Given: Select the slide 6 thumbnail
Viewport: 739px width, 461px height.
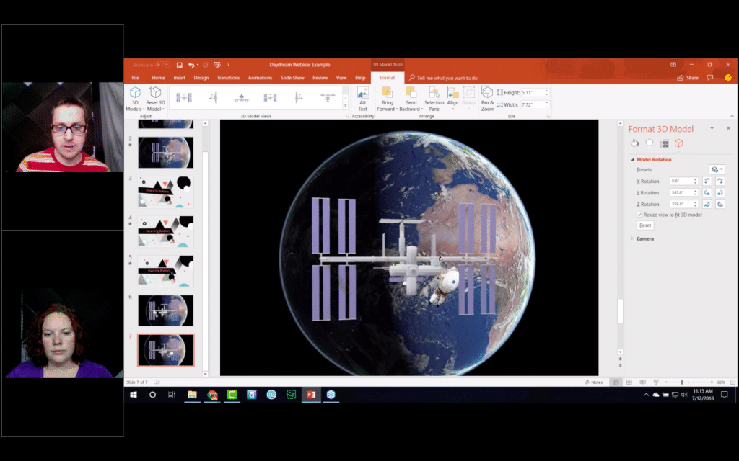Looking at the screenshot, I should tap(166, 310).
